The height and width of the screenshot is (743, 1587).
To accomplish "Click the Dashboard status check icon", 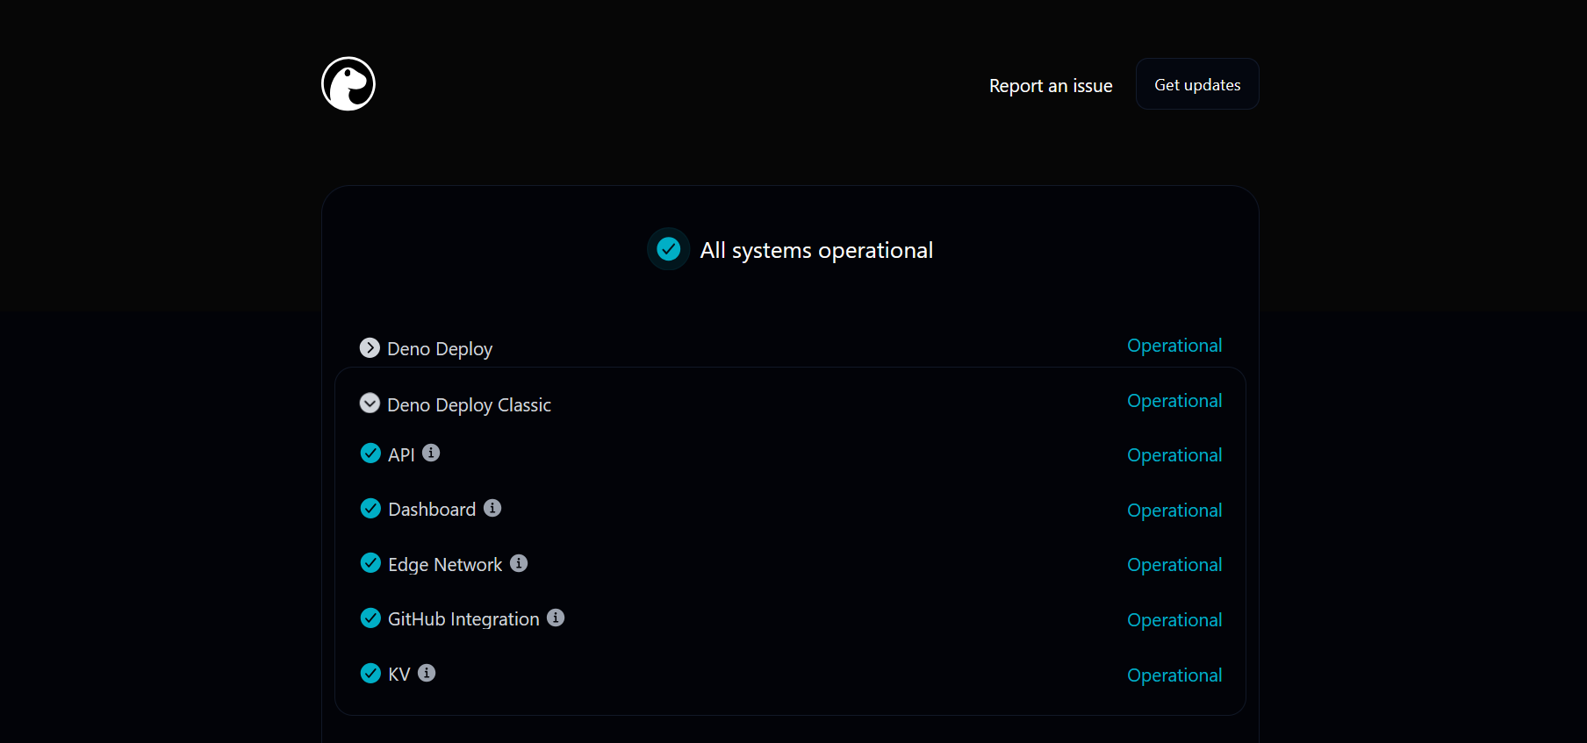I will (370, 508).
